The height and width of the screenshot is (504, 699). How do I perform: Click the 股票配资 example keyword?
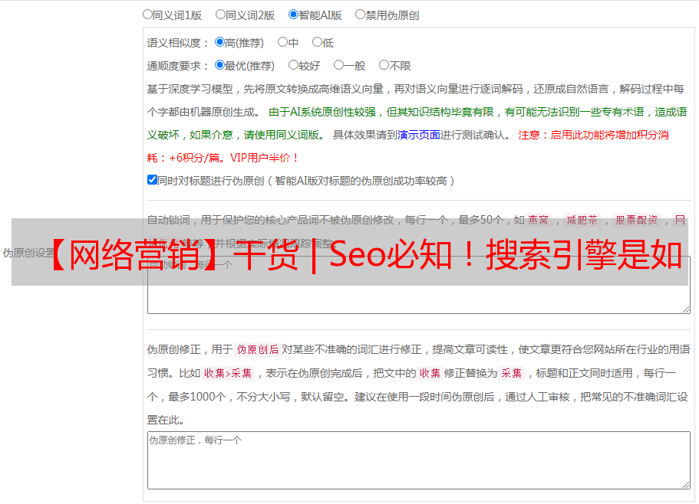[x=637, y=220]
